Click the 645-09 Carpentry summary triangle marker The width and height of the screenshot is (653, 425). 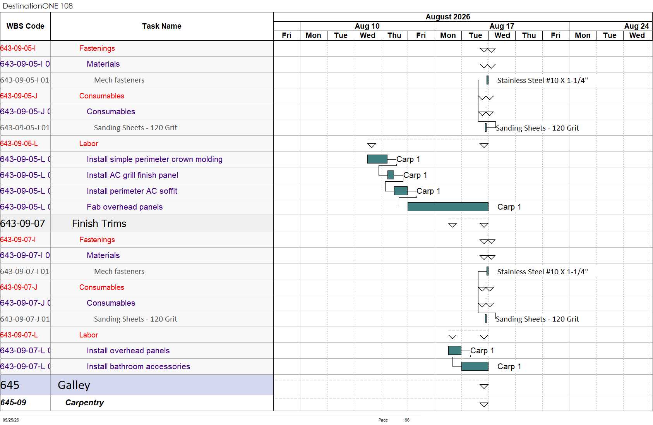pos(484,404)
